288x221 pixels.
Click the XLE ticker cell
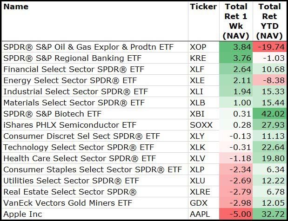[x=198, y=81]
